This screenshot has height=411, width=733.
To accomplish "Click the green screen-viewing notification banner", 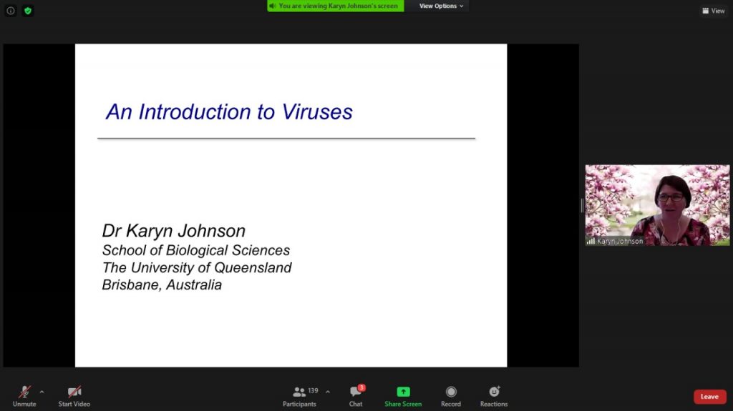I will pos(335,6).
